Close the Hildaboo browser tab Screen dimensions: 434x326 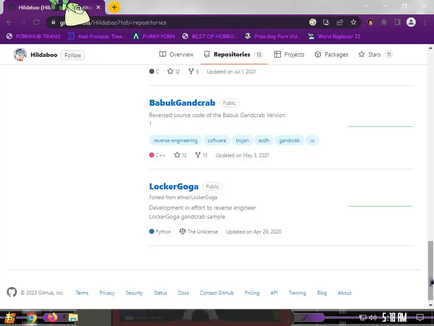[98, 8]
